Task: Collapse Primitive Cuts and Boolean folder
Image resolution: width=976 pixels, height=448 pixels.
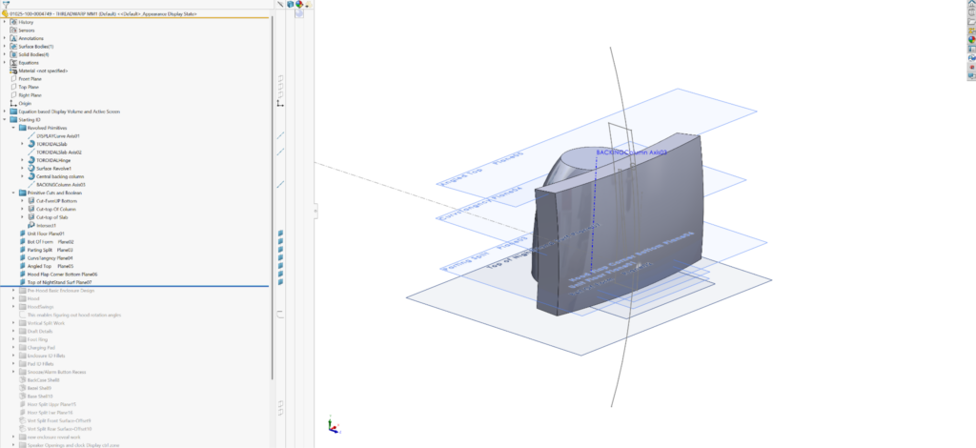Action: (x=13, y=193)
